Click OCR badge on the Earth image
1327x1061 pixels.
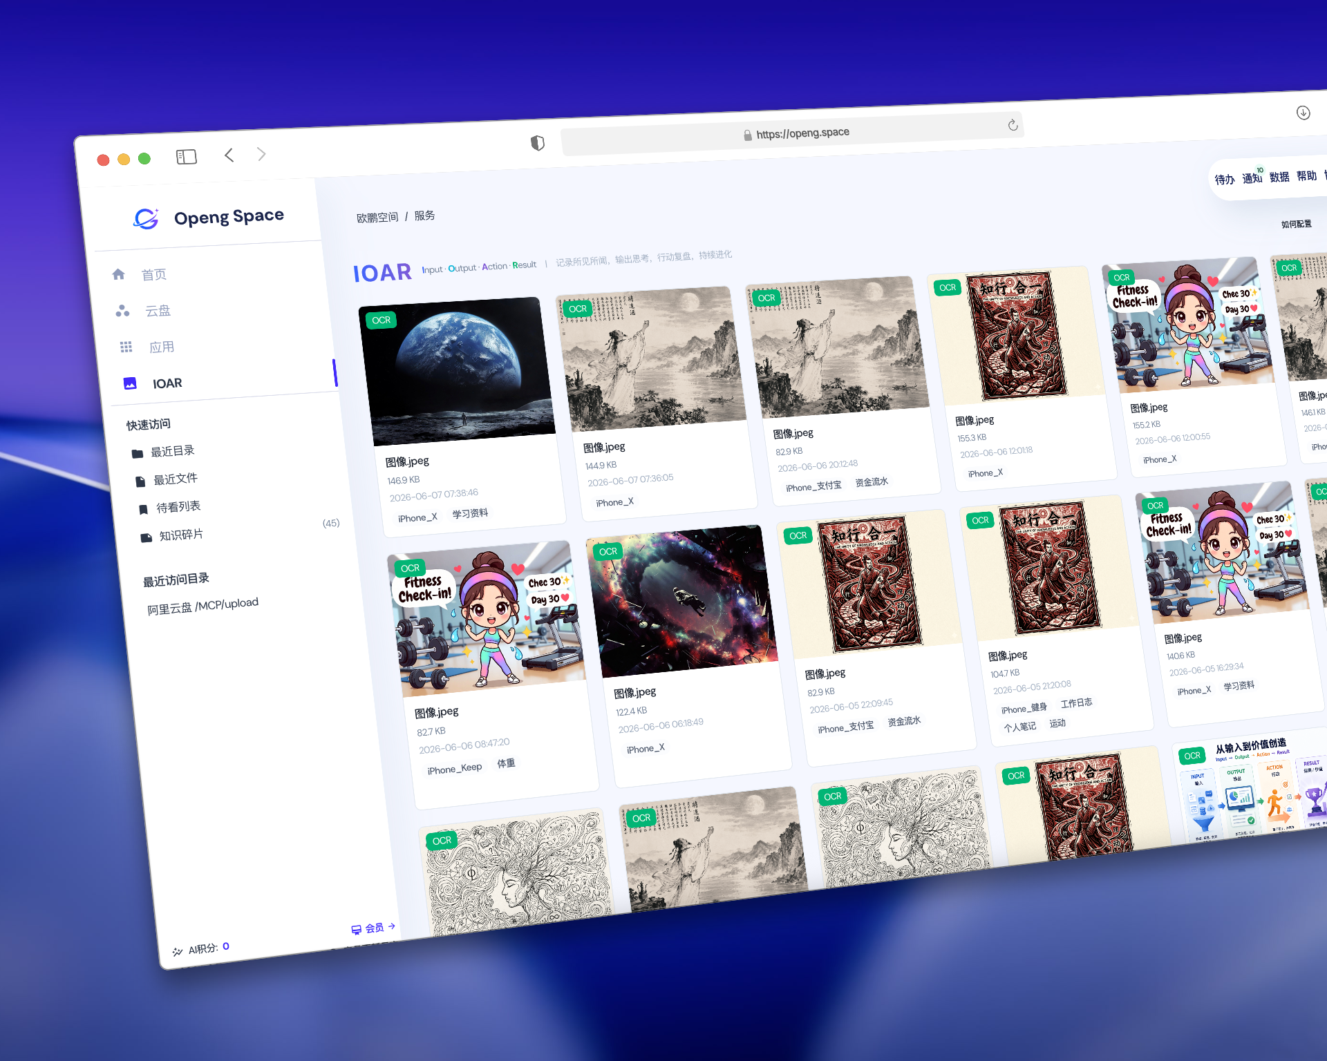coord(381,320)
